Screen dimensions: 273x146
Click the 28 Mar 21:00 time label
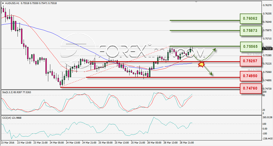tap(187, 143)
